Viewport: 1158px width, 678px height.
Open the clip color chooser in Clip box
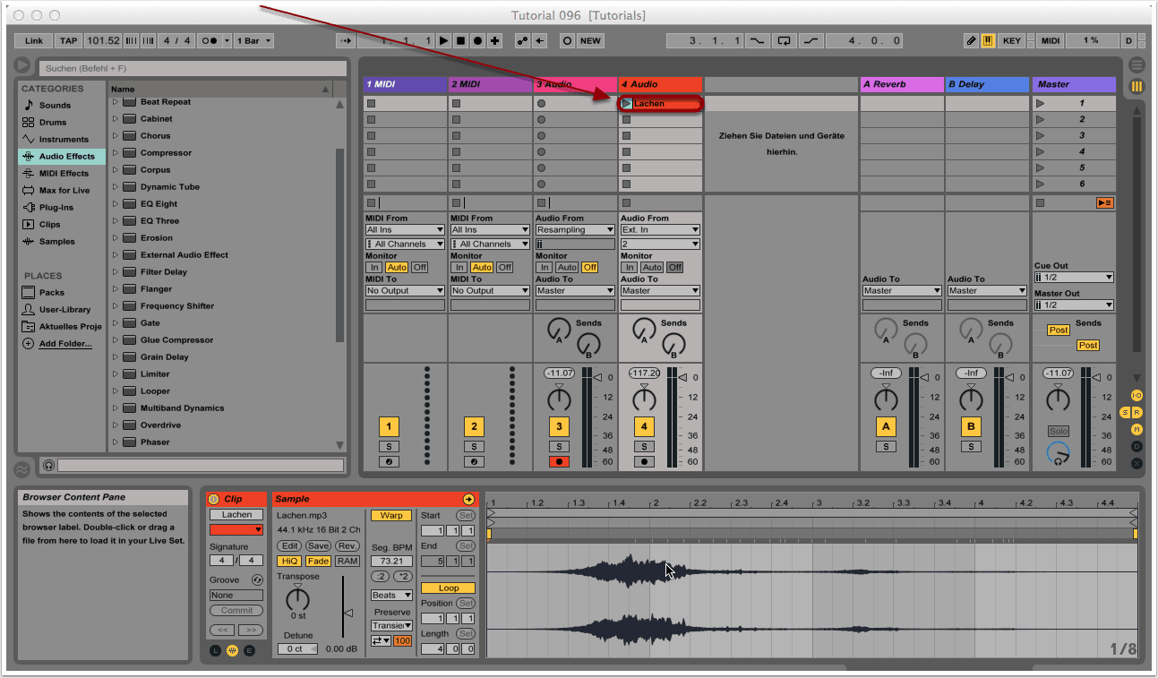tap(236, 529)
